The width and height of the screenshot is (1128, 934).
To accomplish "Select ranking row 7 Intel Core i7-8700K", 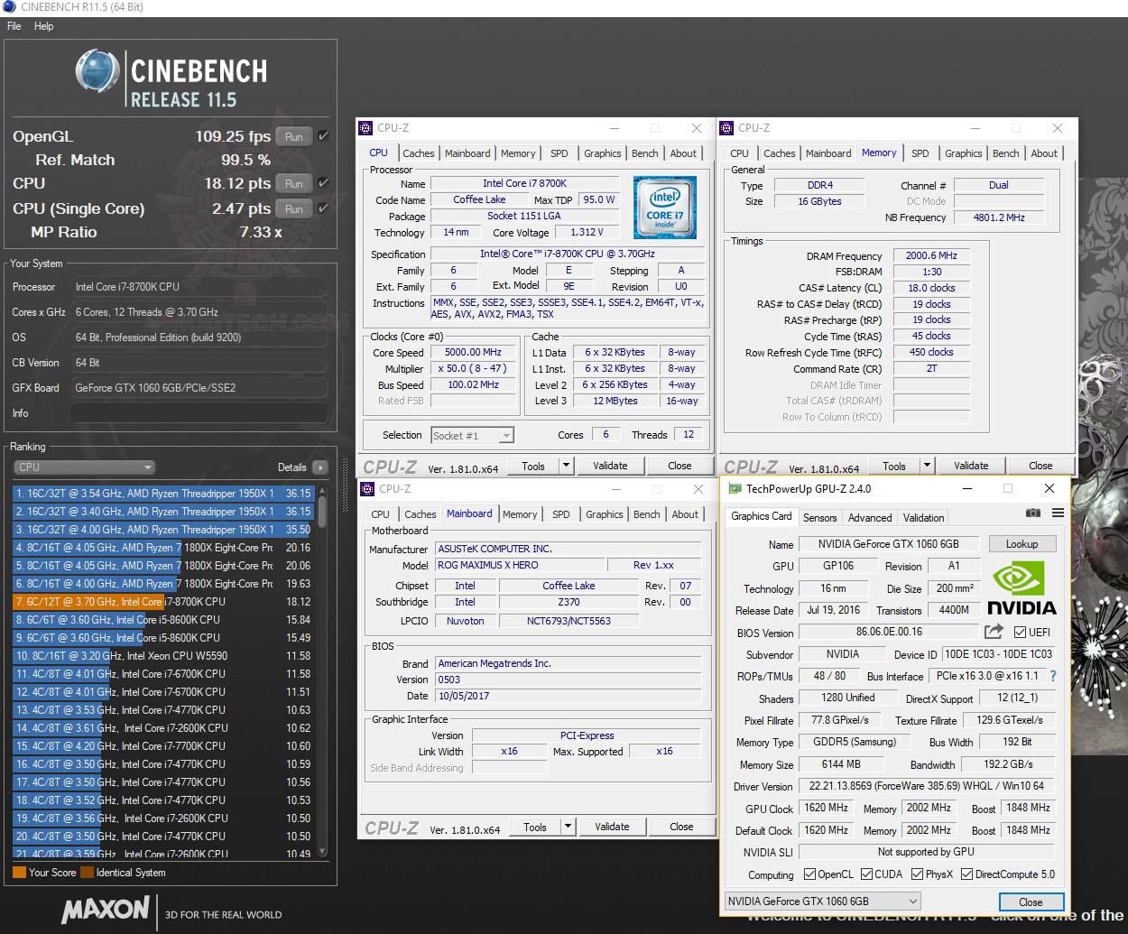I will coord(163,602).
